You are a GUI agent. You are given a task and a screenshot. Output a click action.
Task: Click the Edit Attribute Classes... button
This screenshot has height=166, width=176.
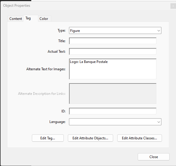point(139,138)
